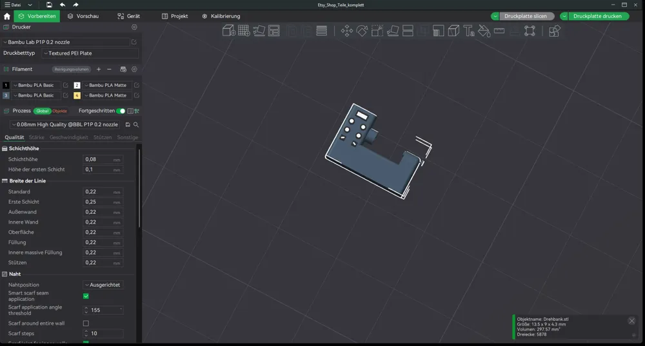The width and height of the screenshot is (645, 346).
Task: Click the Add plate grid icon
Action: coord(244,31)
